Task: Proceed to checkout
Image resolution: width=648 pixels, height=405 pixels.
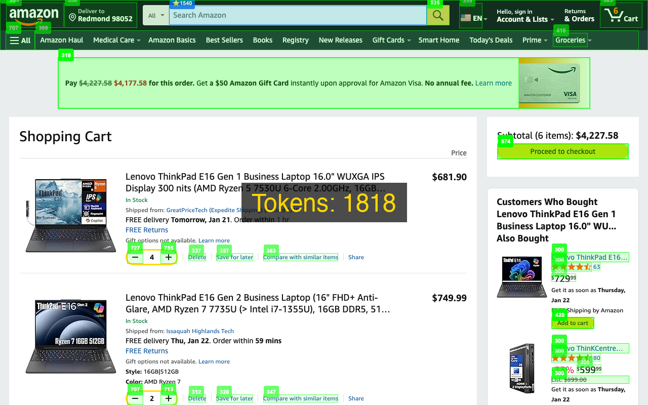Action: pyautogui.click(x=562, y=151)
